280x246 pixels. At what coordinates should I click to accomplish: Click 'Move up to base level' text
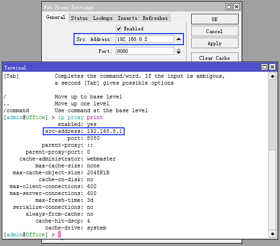[x=88, y=97]
